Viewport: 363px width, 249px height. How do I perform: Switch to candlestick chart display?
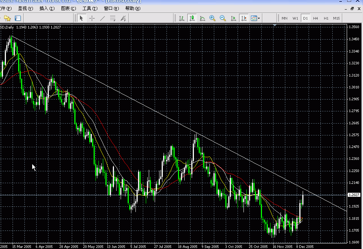click(192, 18)
